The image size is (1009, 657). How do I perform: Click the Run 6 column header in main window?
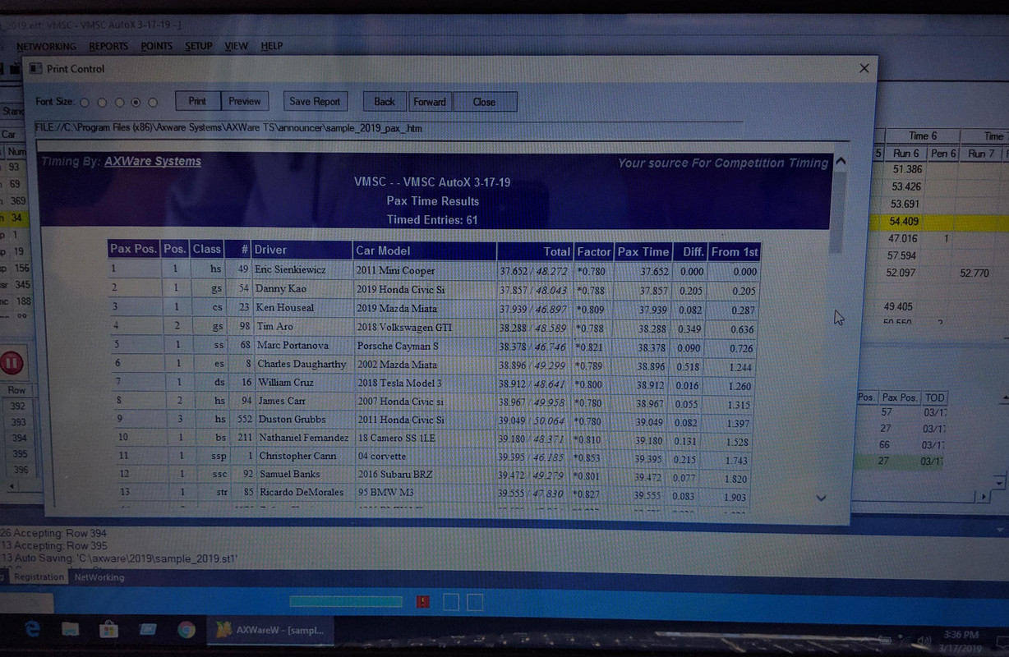(906, 153)
